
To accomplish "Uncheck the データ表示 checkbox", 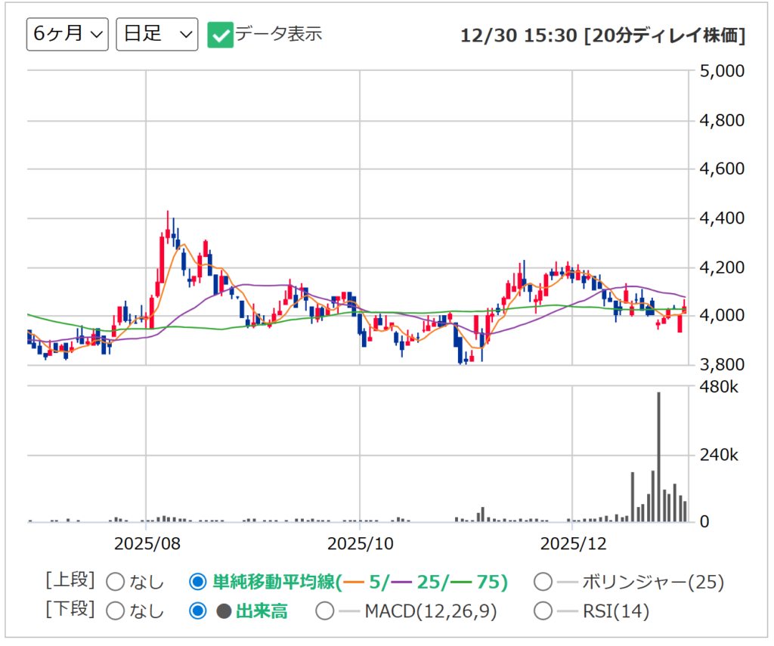I will [221, 35].
